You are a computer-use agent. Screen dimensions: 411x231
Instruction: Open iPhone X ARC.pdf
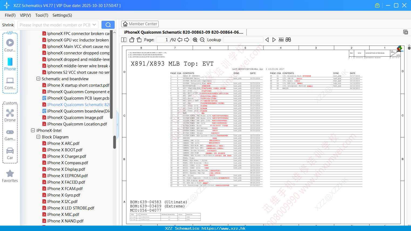pos(61,143)
